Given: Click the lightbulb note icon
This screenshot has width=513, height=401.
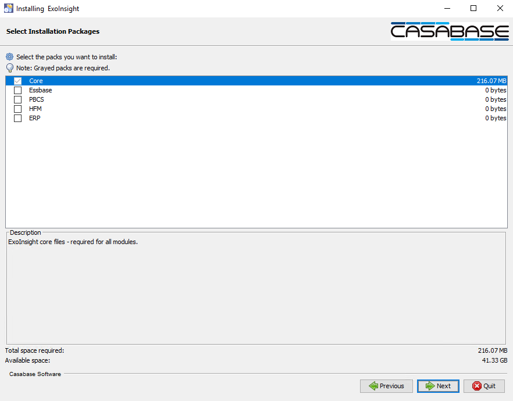Looking at the screenshot, I should tap(10, 68).
